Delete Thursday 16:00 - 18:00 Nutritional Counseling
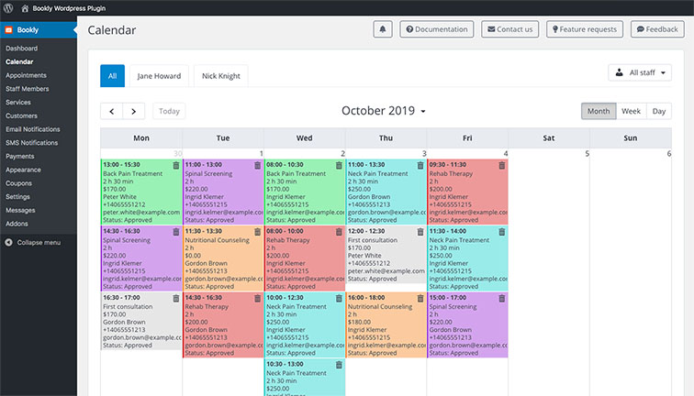 [420, 298]
